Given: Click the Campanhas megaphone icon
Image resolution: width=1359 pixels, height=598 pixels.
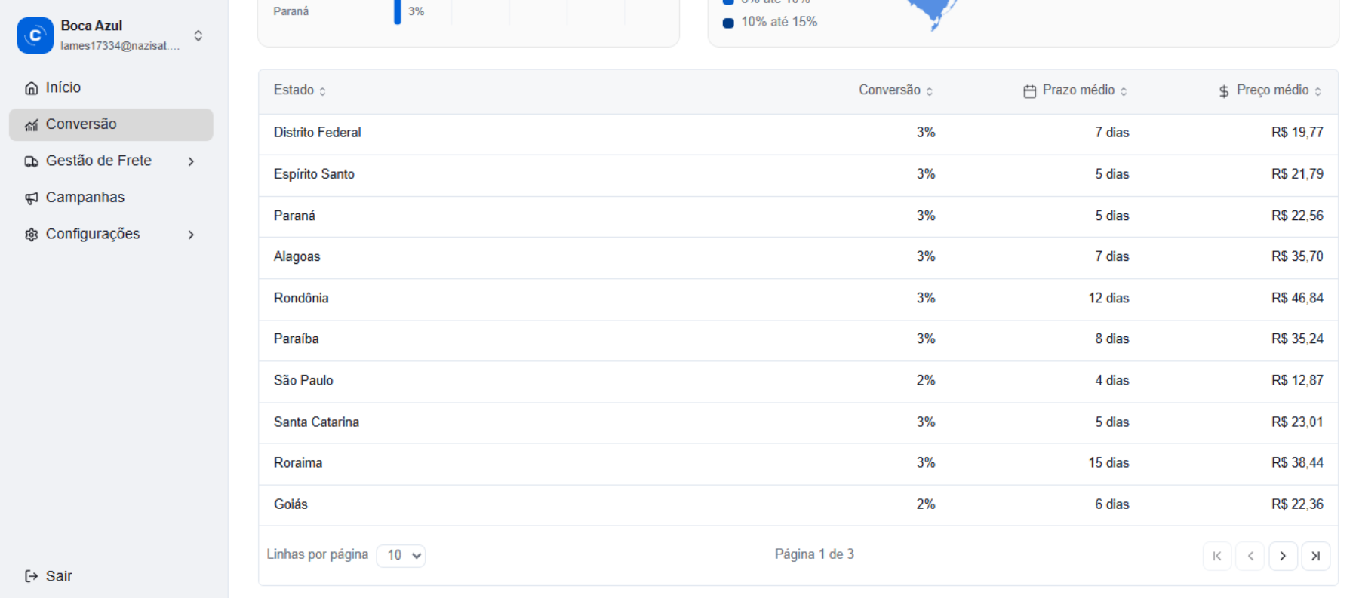Looking at the screenshot, I should tap(31, 198).
